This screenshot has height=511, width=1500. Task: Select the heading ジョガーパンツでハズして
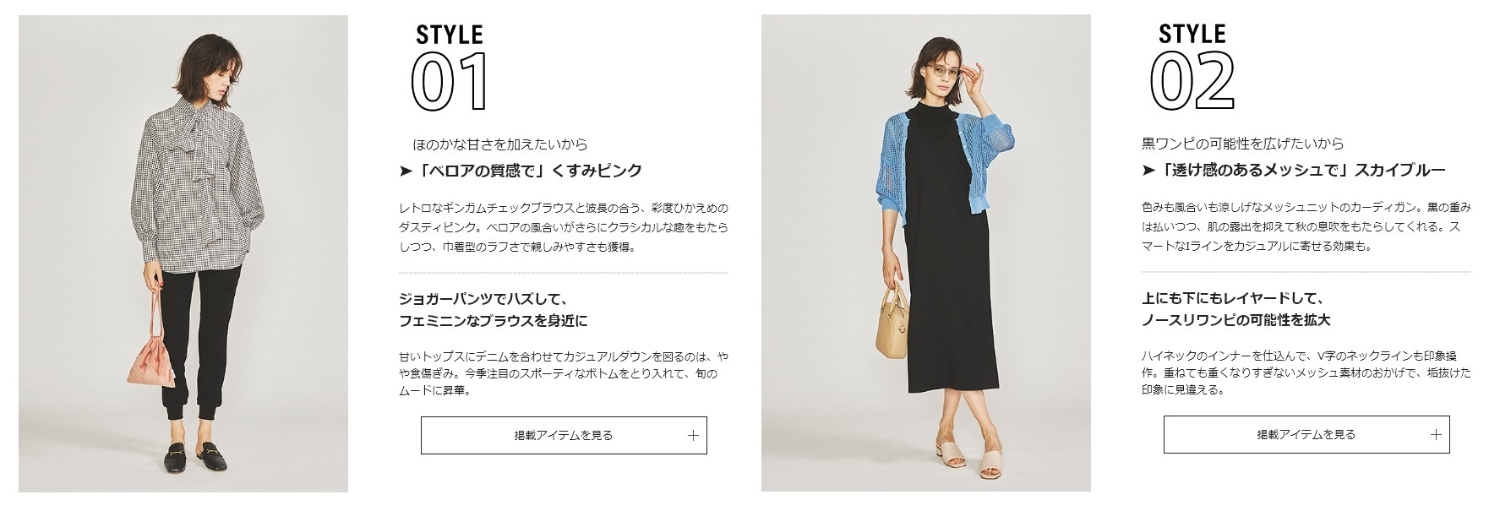pos(483,300)
